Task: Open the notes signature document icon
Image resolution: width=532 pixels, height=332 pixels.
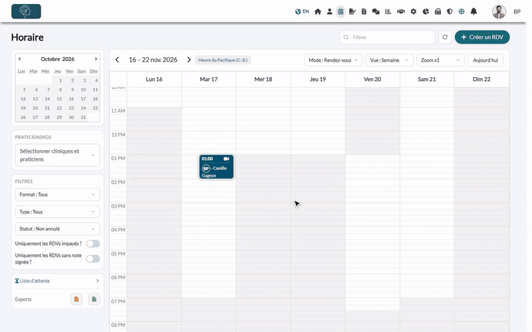Action: coord(352,11)
